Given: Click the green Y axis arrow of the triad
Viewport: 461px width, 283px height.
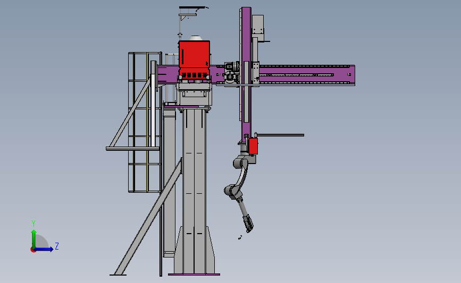Looking at the screenshot, I should click(34, 238).
